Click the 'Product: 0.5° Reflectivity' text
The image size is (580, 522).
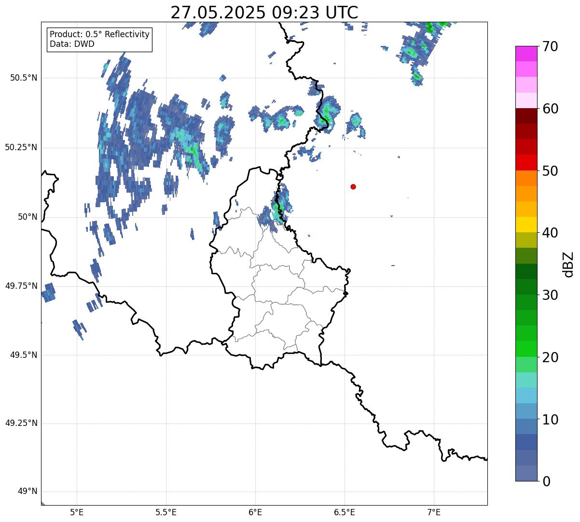(x=99, y=35)
